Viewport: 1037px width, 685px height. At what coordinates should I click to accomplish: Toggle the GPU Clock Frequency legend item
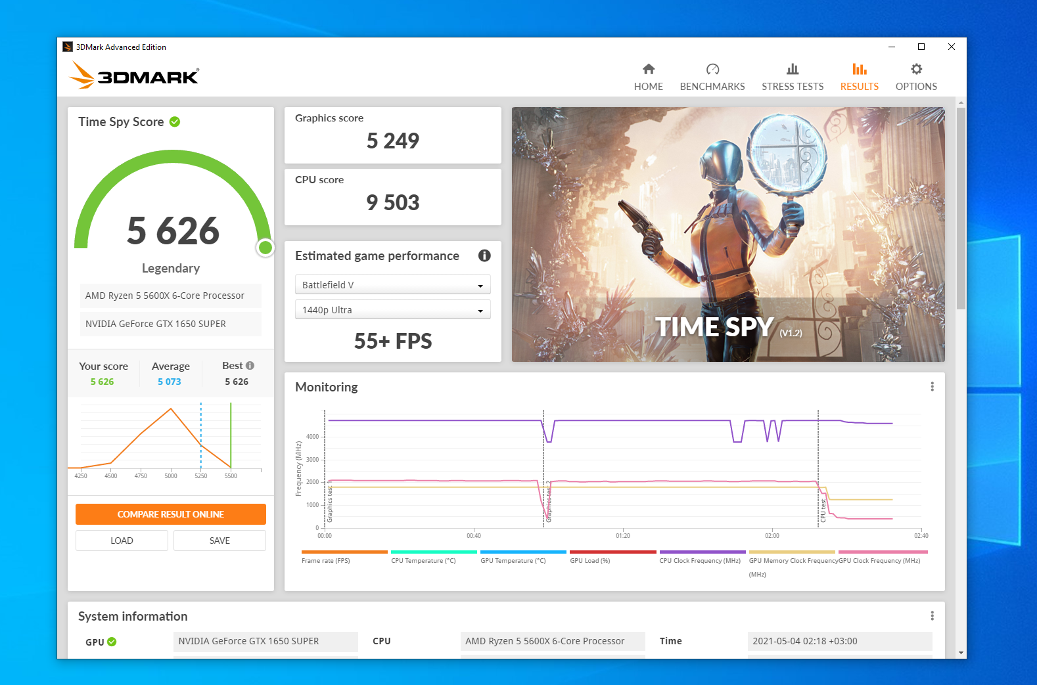(x=883, y=557)
